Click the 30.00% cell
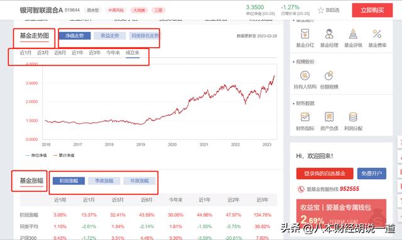 pos(176,215)
